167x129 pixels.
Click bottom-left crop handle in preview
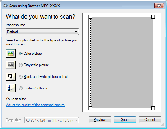(x=90, y=108)
